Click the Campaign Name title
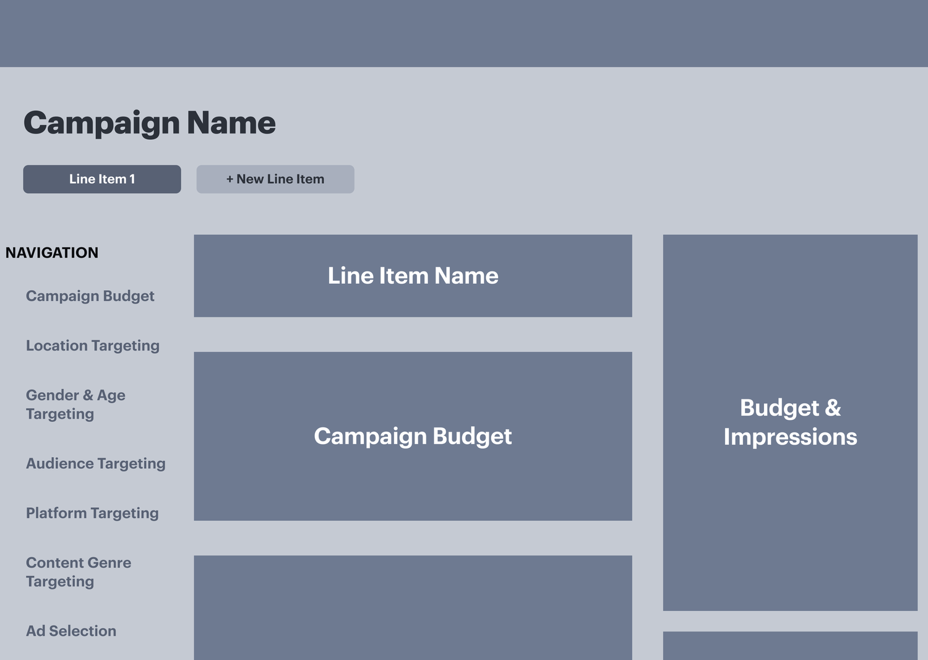The width and height of the screenshot is (928, 660). [149, 123]
